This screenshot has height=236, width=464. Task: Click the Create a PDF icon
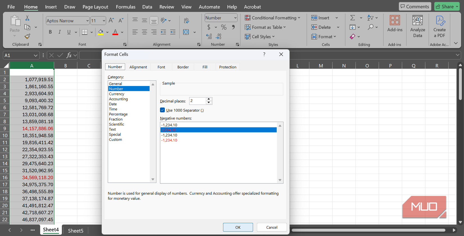[x=439, y=26]
